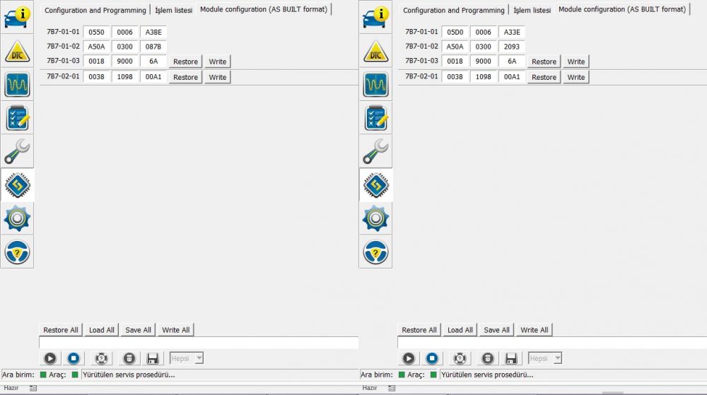This screenshot has height=395, width=707.
Task: Click status bar icon beside Hazır, right window
Action: 392,388
